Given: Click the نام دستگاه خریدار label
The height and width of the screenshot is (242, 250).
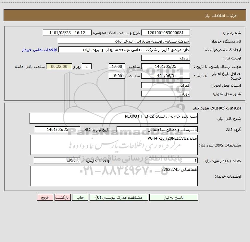Looking at the screenshot, I should tap(226, 42).
